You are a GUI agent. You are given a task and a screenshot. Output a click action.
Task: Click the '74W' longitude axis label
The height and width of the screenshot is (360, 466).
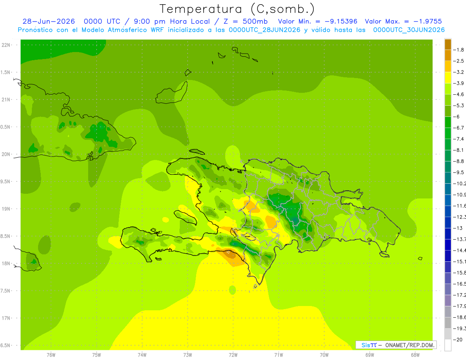tap(142, 355)
